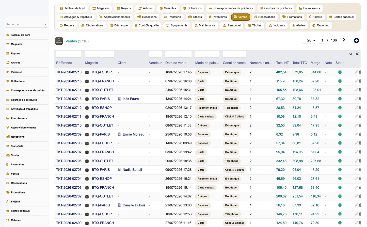Click the page number field showing 1
The width and height of the screenshot is (367, 227).
pos(322,40)
